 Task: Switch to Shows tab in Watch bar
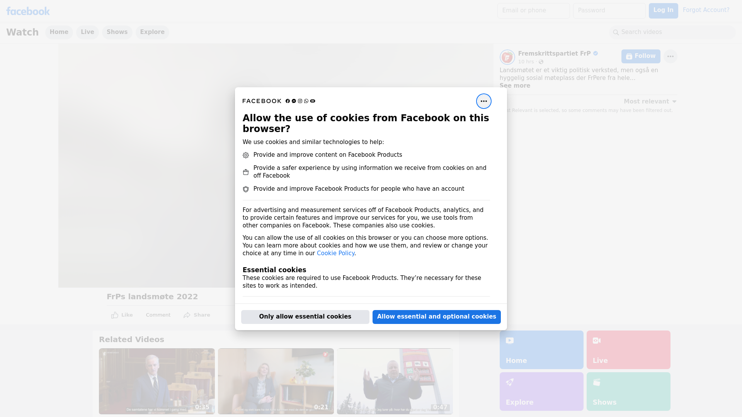[117, 32]
